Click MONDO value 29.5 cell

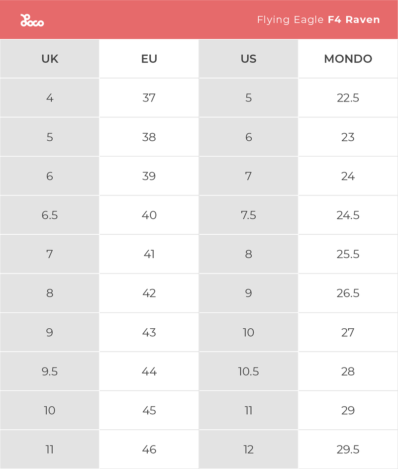click(x=348, y=449)
